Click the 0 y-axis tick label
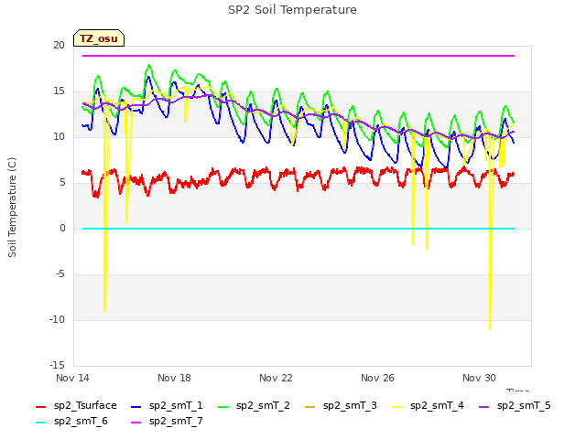This screenshot has height=439, width=586. click(62, 229)
